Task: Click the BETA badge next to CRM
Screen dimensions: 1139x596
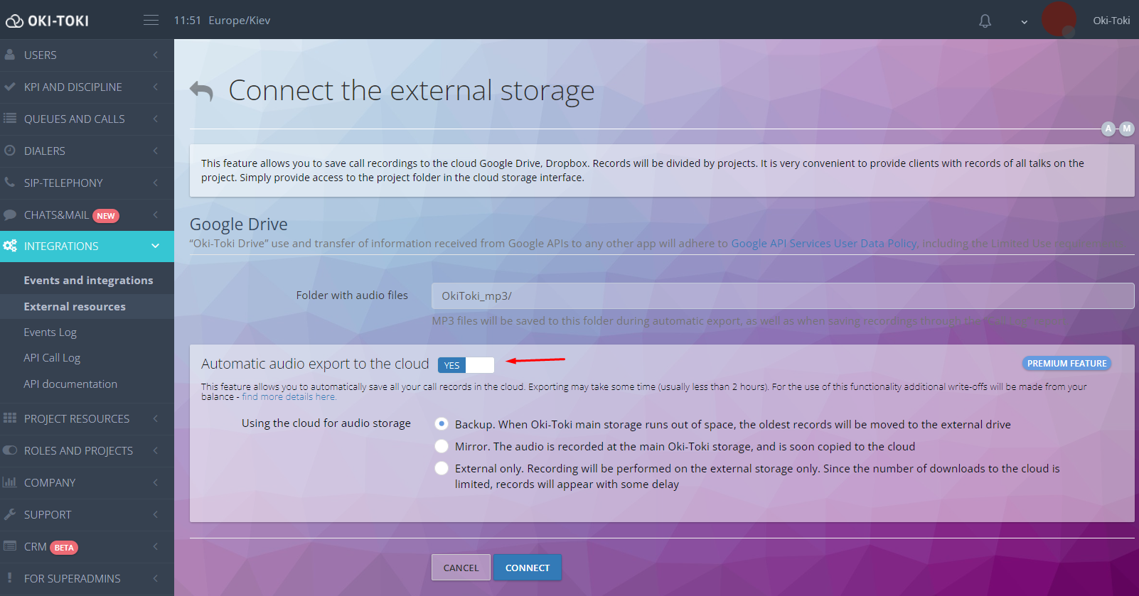Action: pos(64,548)
